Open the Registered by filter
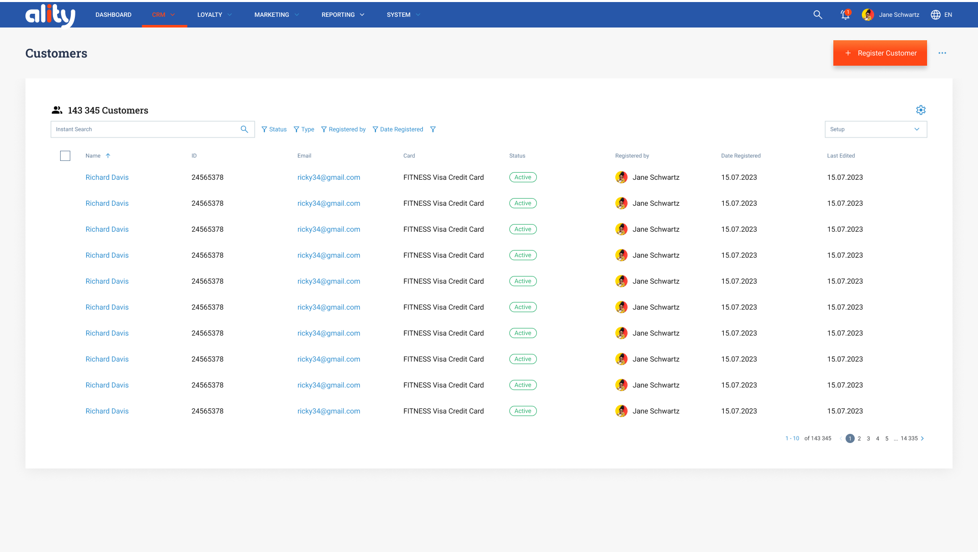Screen dimensions: 978x552 tap(343, 129)
